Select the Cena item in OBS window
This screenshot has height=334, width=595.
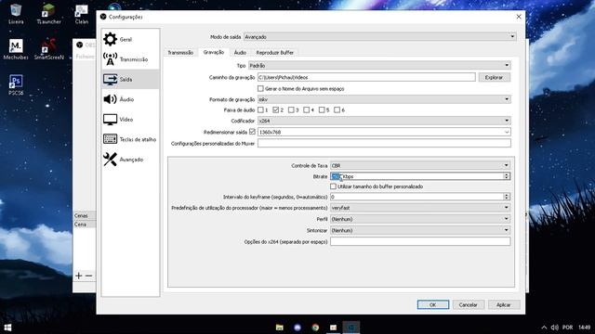[85, 225]
